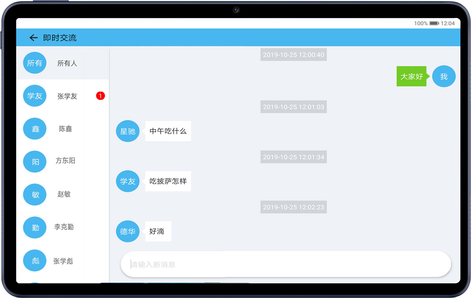This screenshot has height=298, width=471.
Task: Click the 请输入新消息 message input field
Action: 286,264
